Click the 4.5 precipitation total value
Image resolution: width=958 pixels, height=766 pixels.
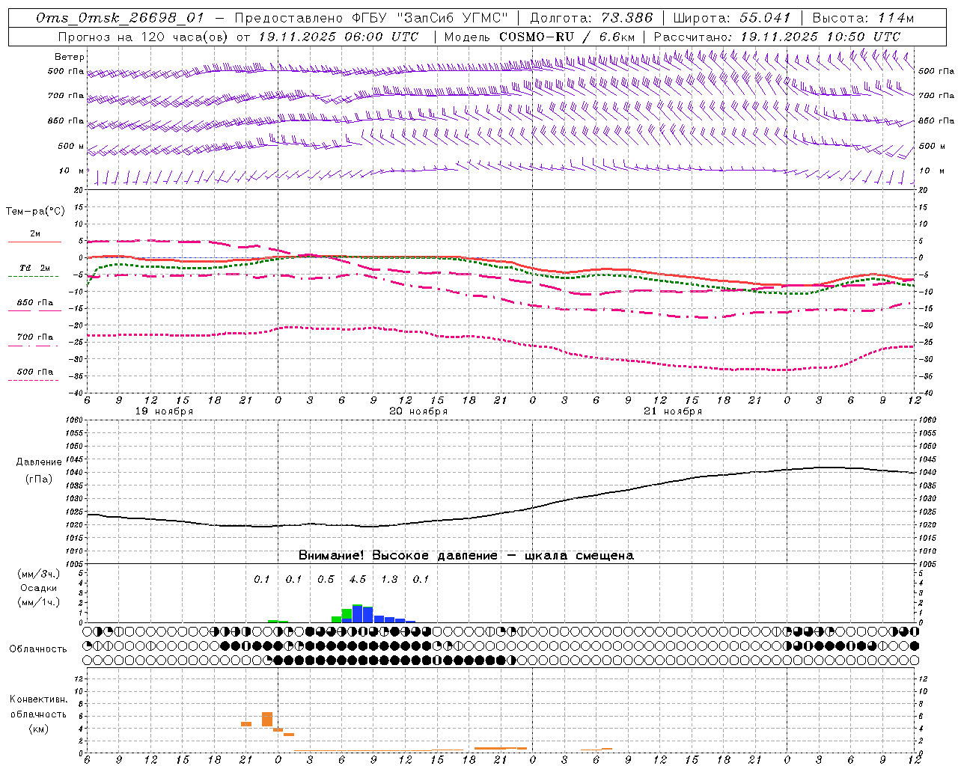358,580
